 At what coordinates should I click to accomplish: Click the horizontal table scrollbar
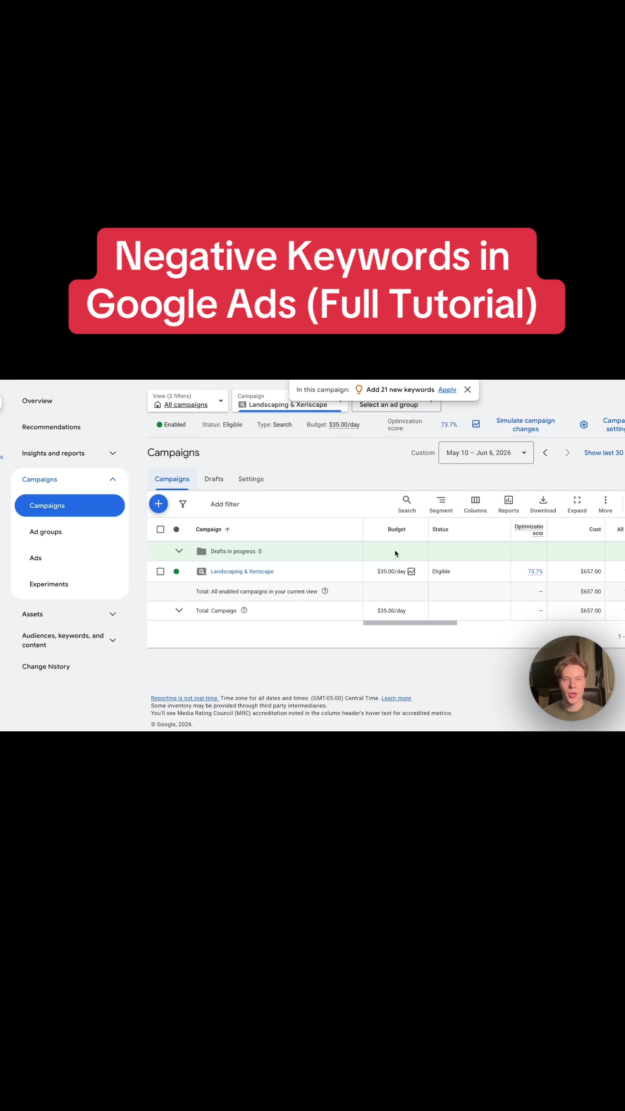click(x=410, y=623)
